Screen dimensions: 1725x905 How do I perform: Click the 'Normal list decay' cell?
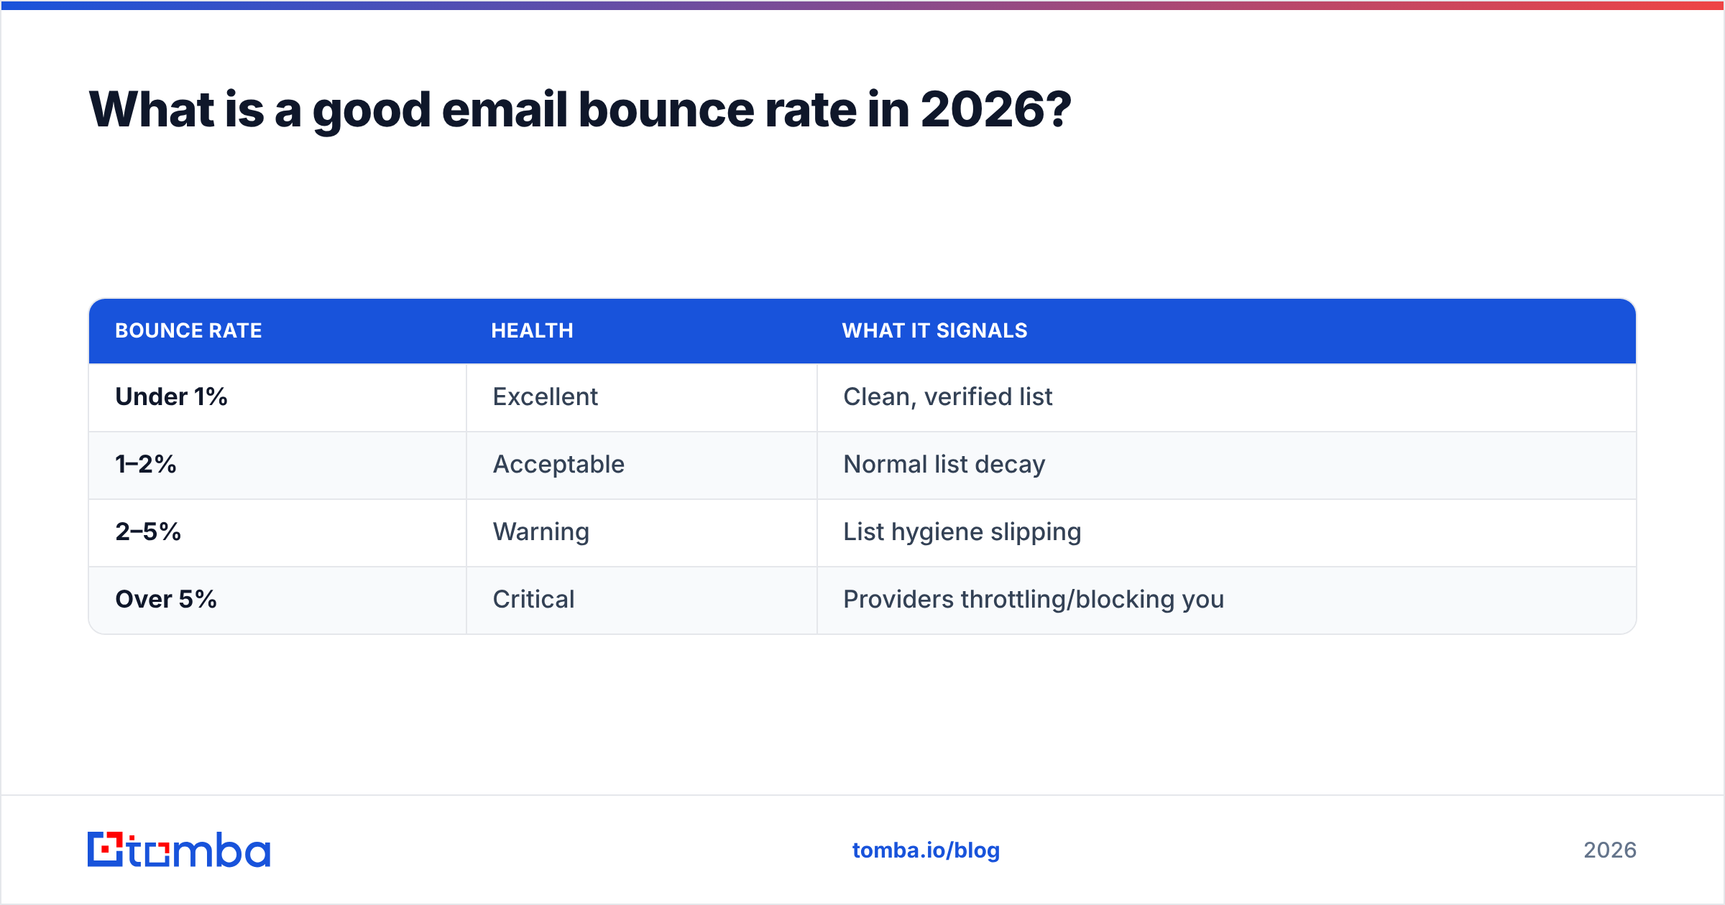[1226, 465]
